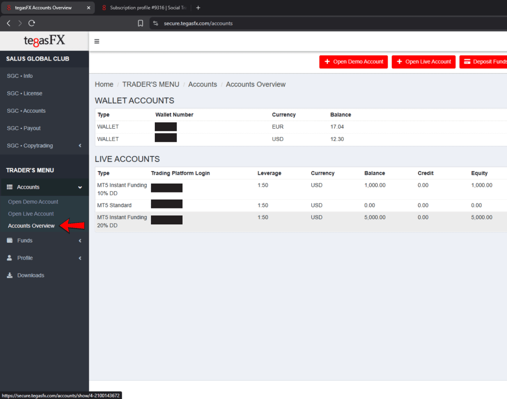Screen dimensions: 507x399
Task: Click the Equity column header
Action: [479, 173]
